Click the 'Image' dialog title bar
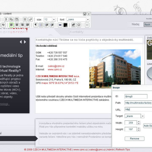The height and width of the screenshot is (152, 152). point(132,88)
